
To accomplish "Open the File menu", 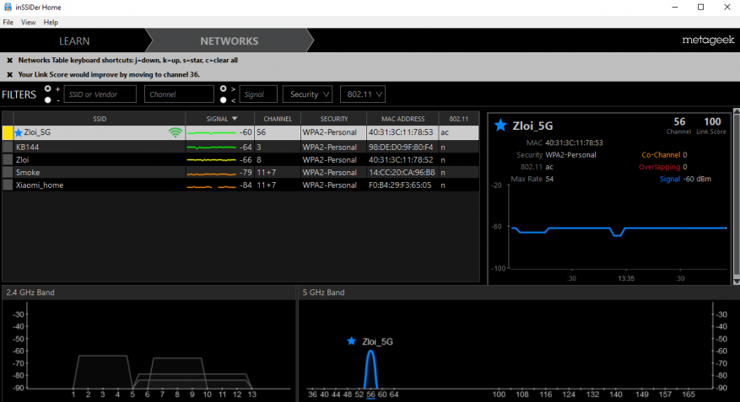I will (x=8, y=22).
